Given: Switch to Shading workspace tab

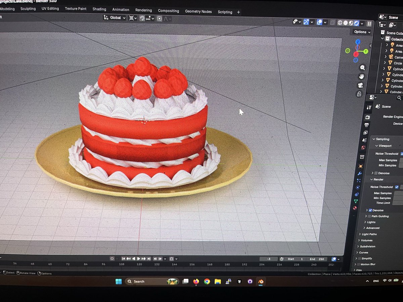Looking at the screenshot, I should [x=99, y=9].
